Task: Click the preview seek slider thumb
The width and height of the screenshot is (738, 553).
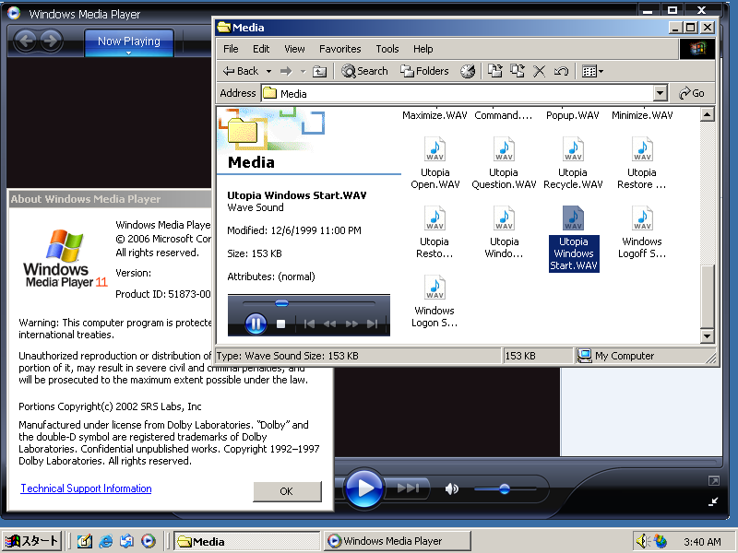Action: point(281,303)
